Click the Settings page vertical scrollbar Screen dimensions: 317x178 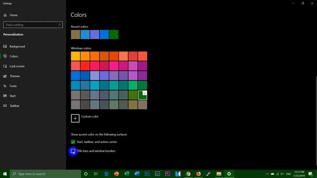pyautogui.click(x=316, y=121)
